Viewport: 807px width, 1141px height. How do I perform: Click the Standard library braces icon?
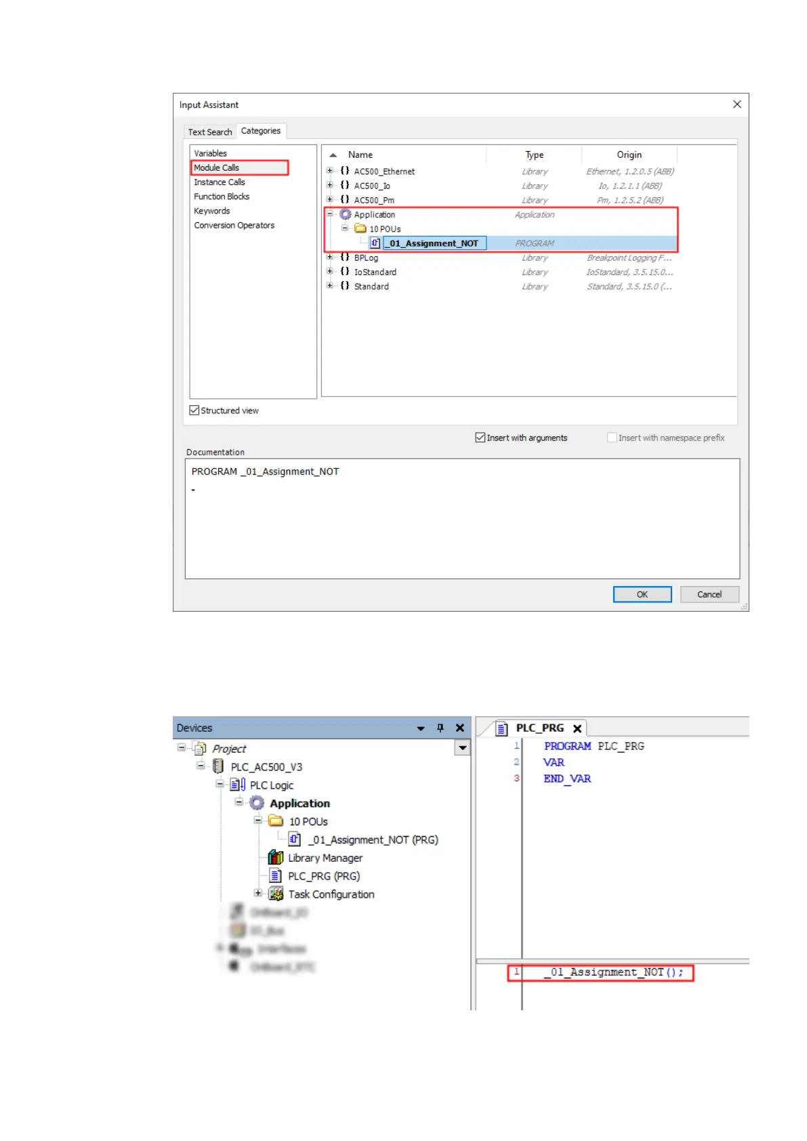coord(345,285)
